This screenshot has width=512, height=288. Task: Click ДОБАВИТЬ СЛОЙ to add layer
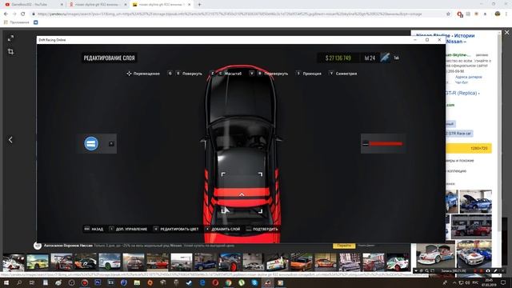pyautogui.click(x=223, y=229)
